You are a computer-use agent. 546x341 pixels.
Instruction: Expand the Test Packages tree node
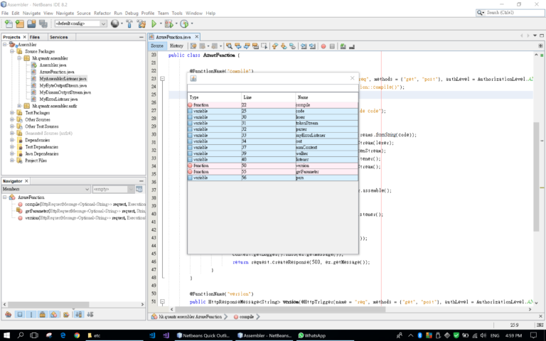pos(12,113)
